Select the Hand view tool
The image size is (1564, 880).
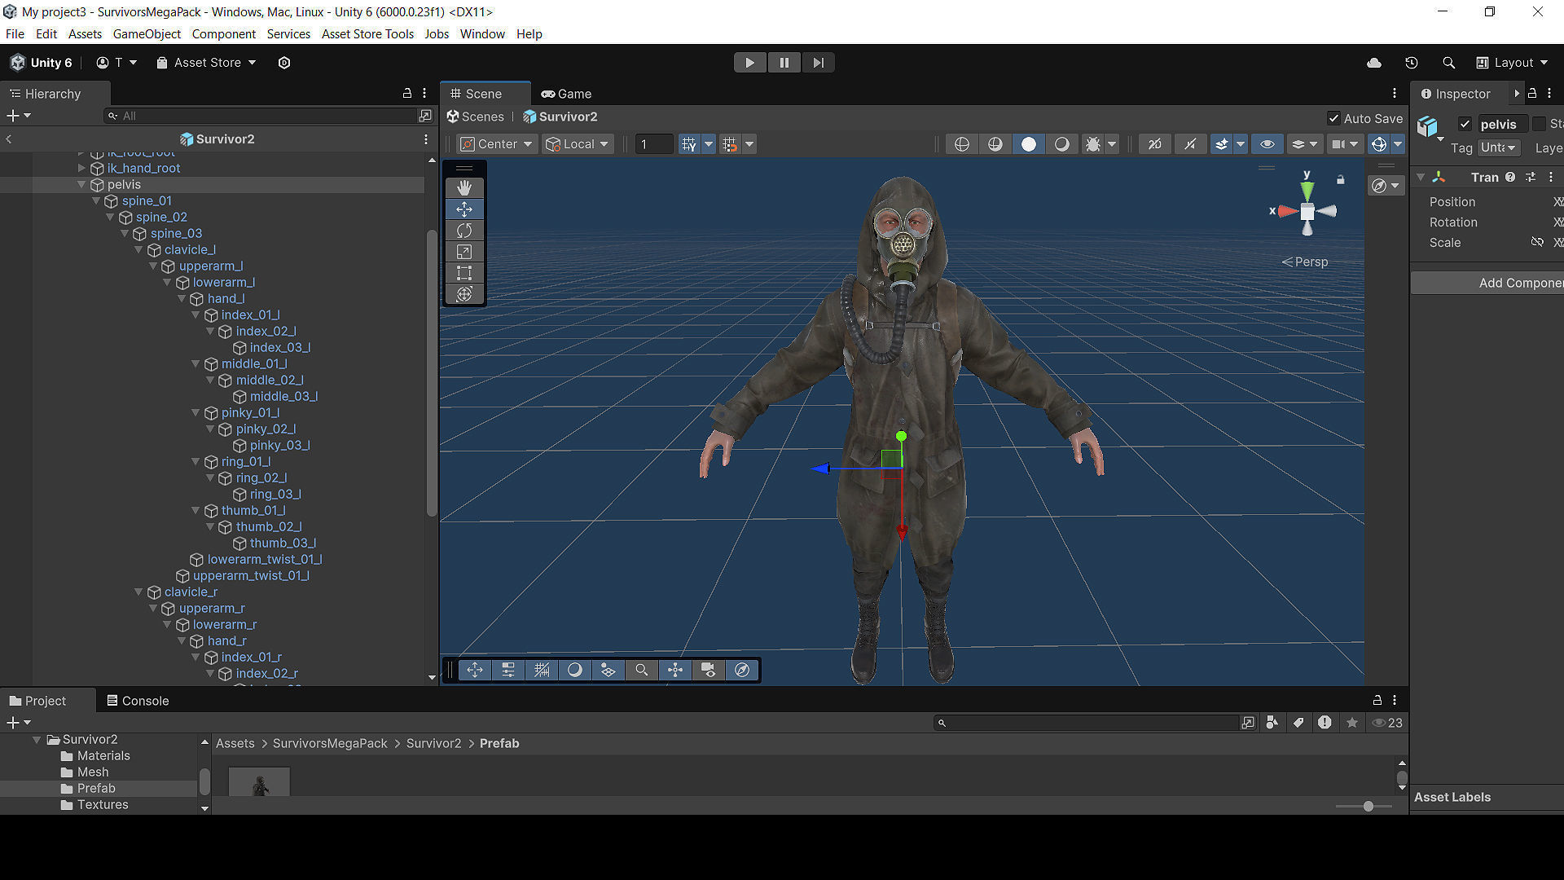464,187
